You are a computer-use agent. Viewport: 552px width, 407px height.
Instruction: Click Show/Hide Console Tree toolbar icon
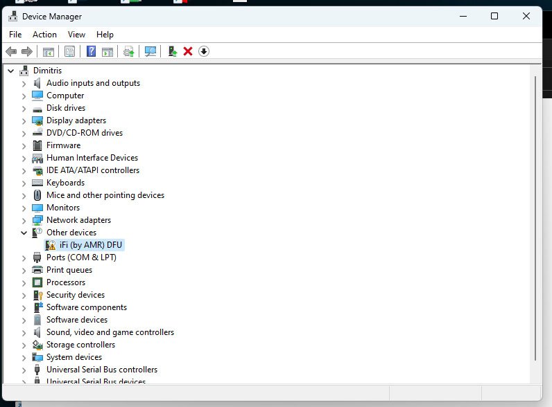[49, 52]
